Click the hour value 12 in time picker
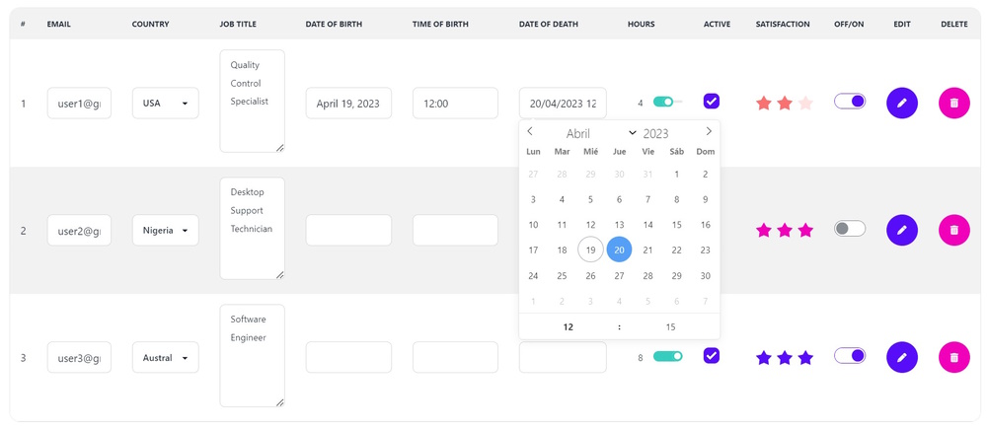 (569, 327)
